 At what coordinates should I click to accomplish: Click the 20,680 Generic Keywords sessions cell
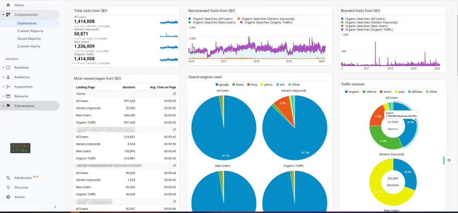click(x=130, y=108)
